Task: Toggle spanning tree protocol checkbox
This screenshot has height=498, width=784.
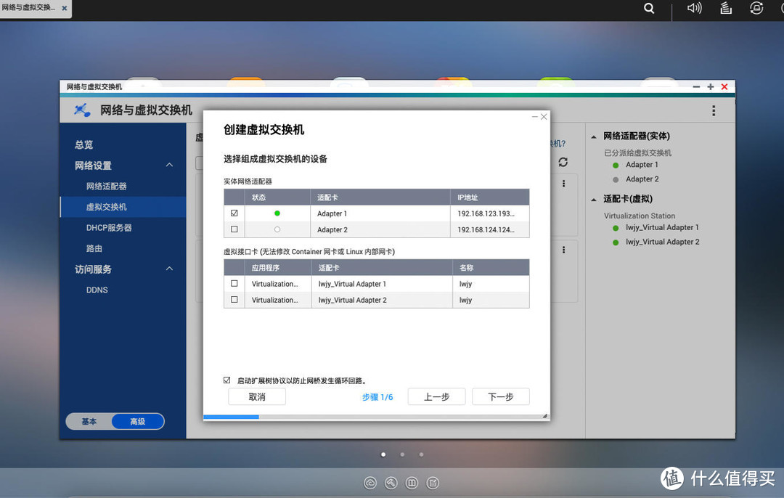Action: point(227,380)
